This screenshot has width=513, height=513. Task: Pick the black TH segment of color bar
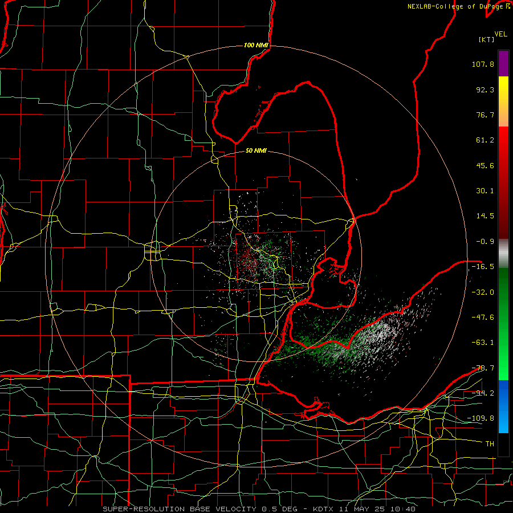[503, 444]
